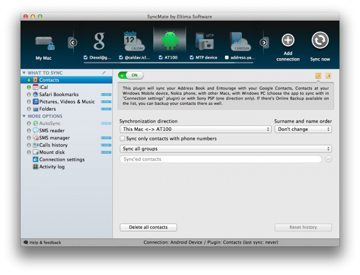Toggle the @caldav.icl... connection checkbox
This screenshot has width=360, height=275.
click(x=121, y=58)
